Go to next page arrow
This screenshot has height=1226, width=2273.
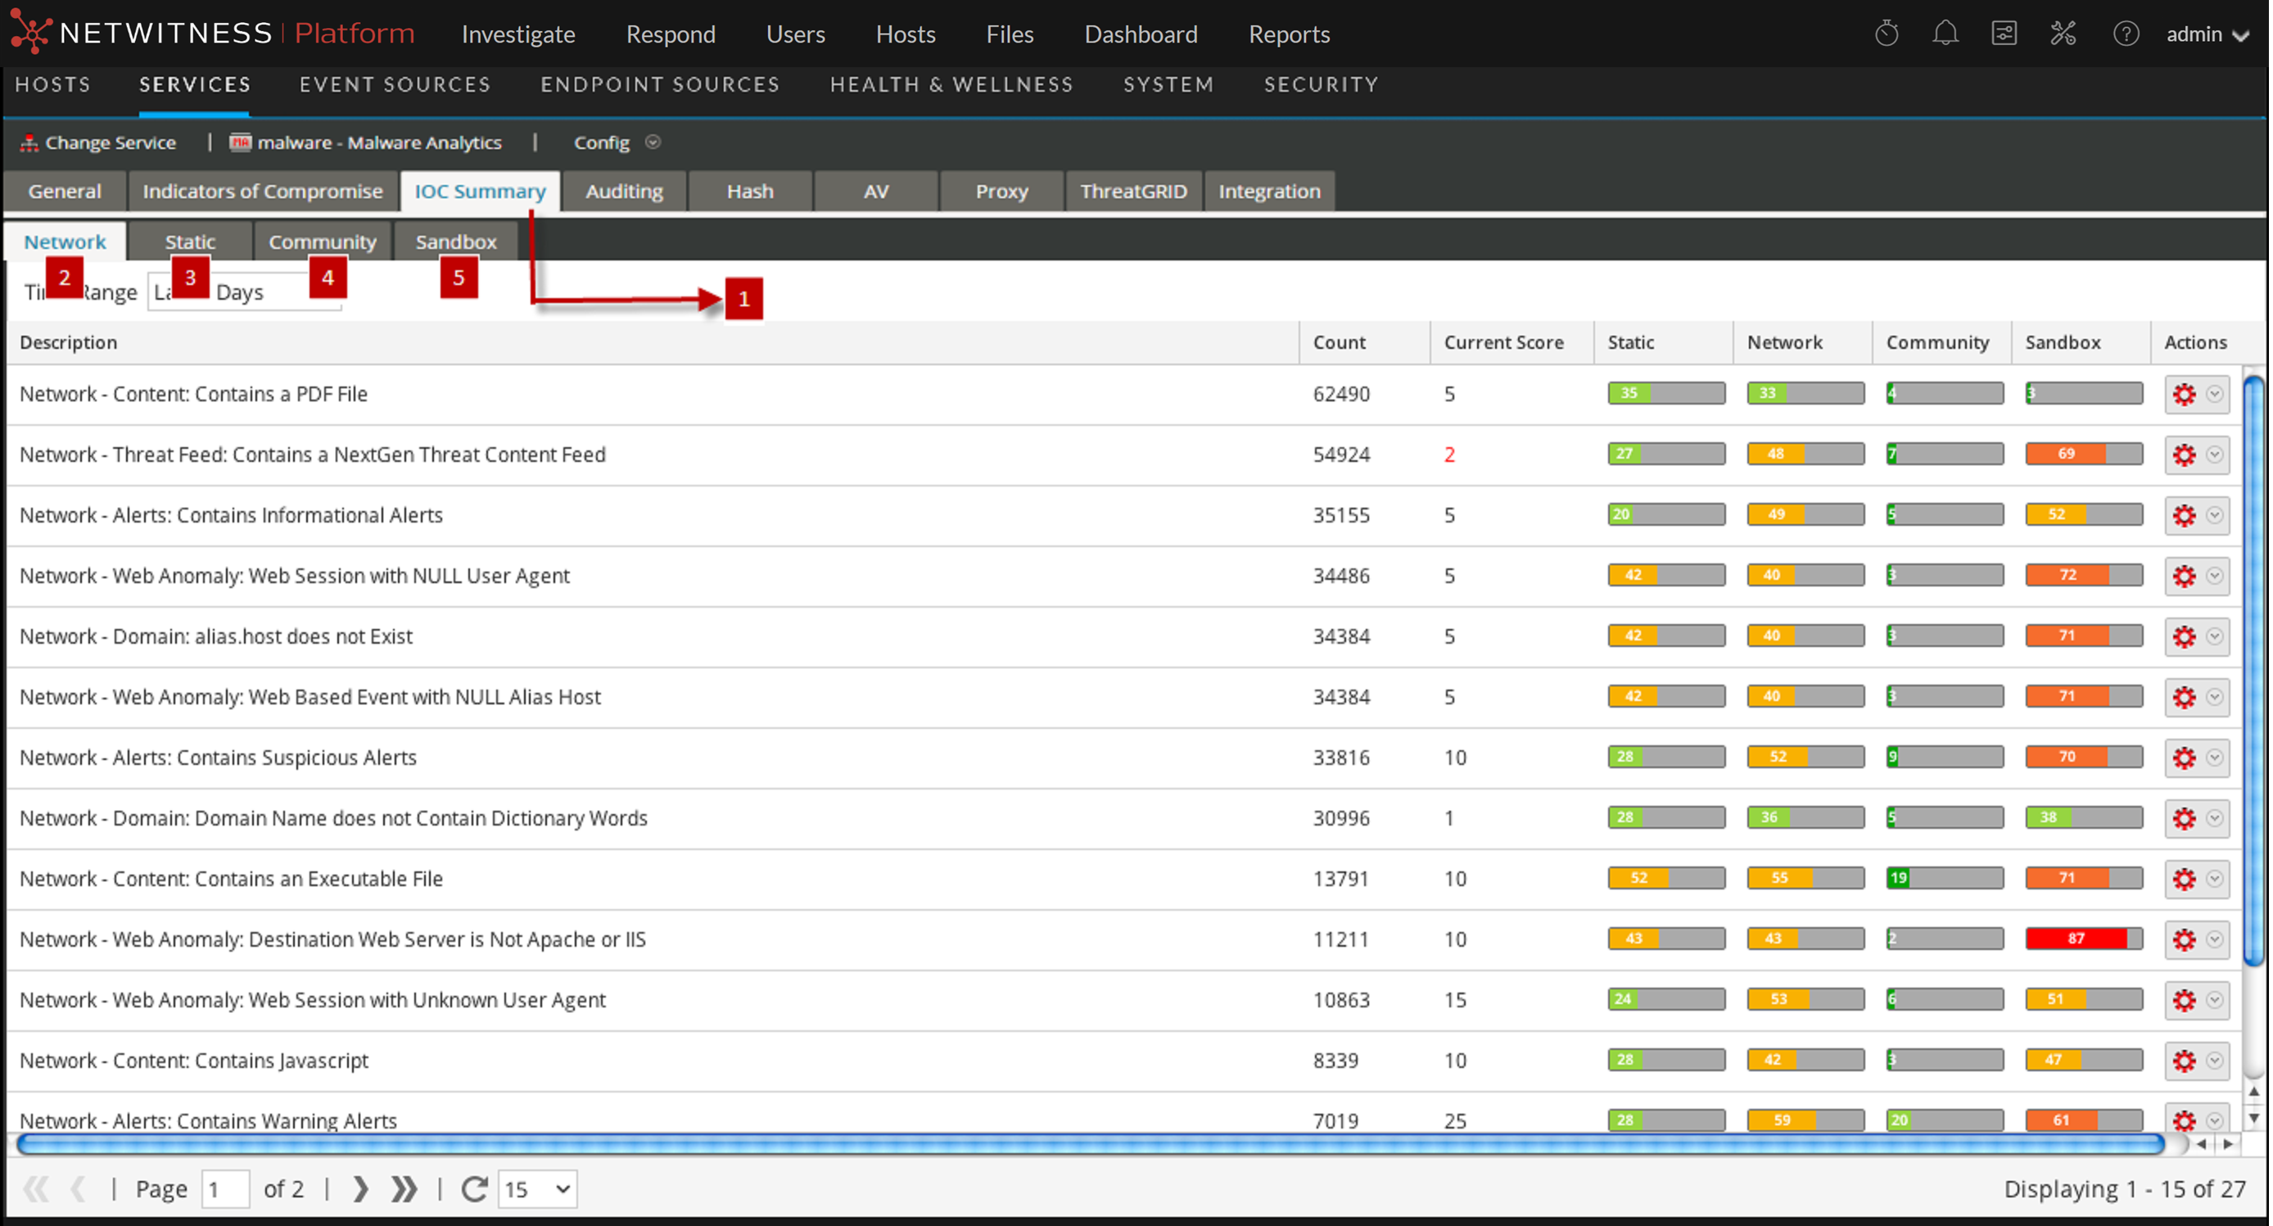click(360, 1189)
